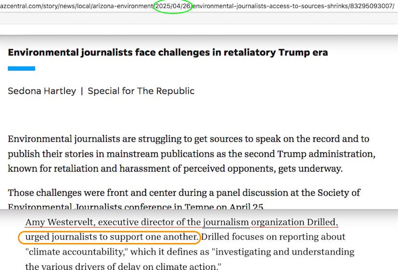This screenshot has height=270, width=398.
Task: Click the sentence "Drilled focuses on reporting about"
Action: [273, 237]
